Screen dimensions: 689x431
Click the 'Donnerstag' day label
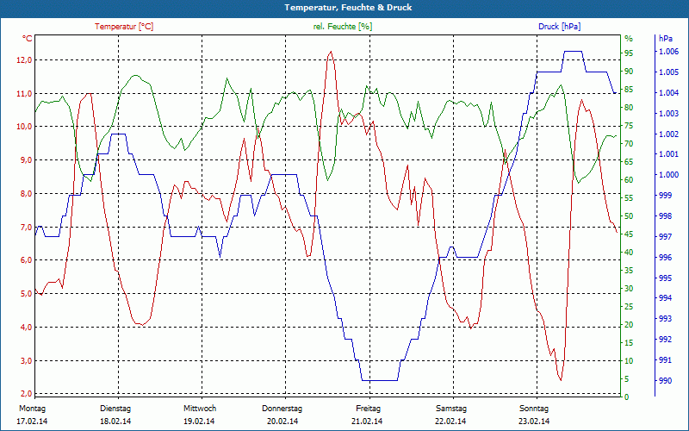point(282,409)
